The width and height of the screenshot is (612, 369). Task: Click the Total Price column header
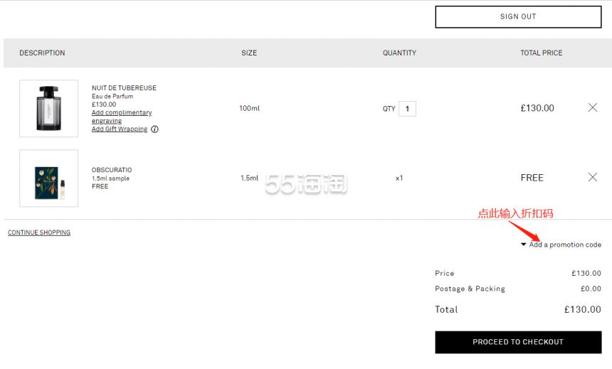click(542, 53)
